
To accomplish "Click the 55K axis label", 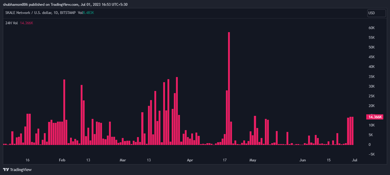I will 371,38.
